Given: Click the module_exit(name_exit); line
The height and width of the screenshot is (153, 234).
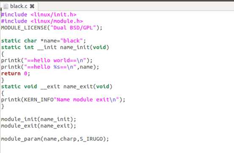Looking at the screenshot, I should (x=38, y=126).
